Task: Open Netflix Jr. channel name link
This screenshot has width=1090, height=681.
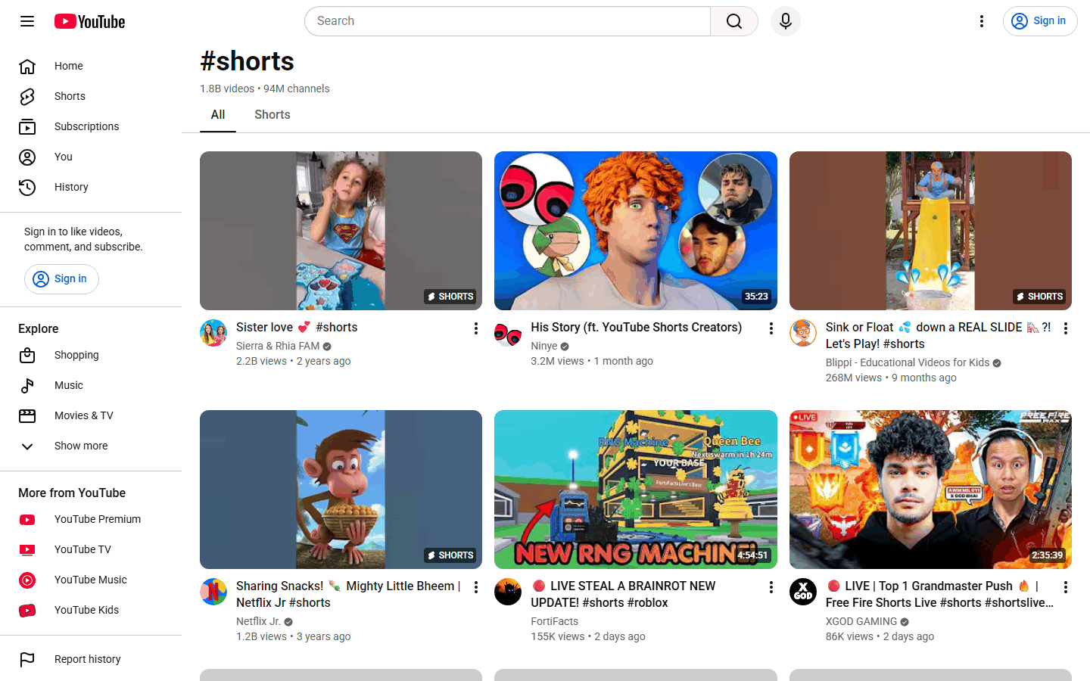Action: point(258,621)
